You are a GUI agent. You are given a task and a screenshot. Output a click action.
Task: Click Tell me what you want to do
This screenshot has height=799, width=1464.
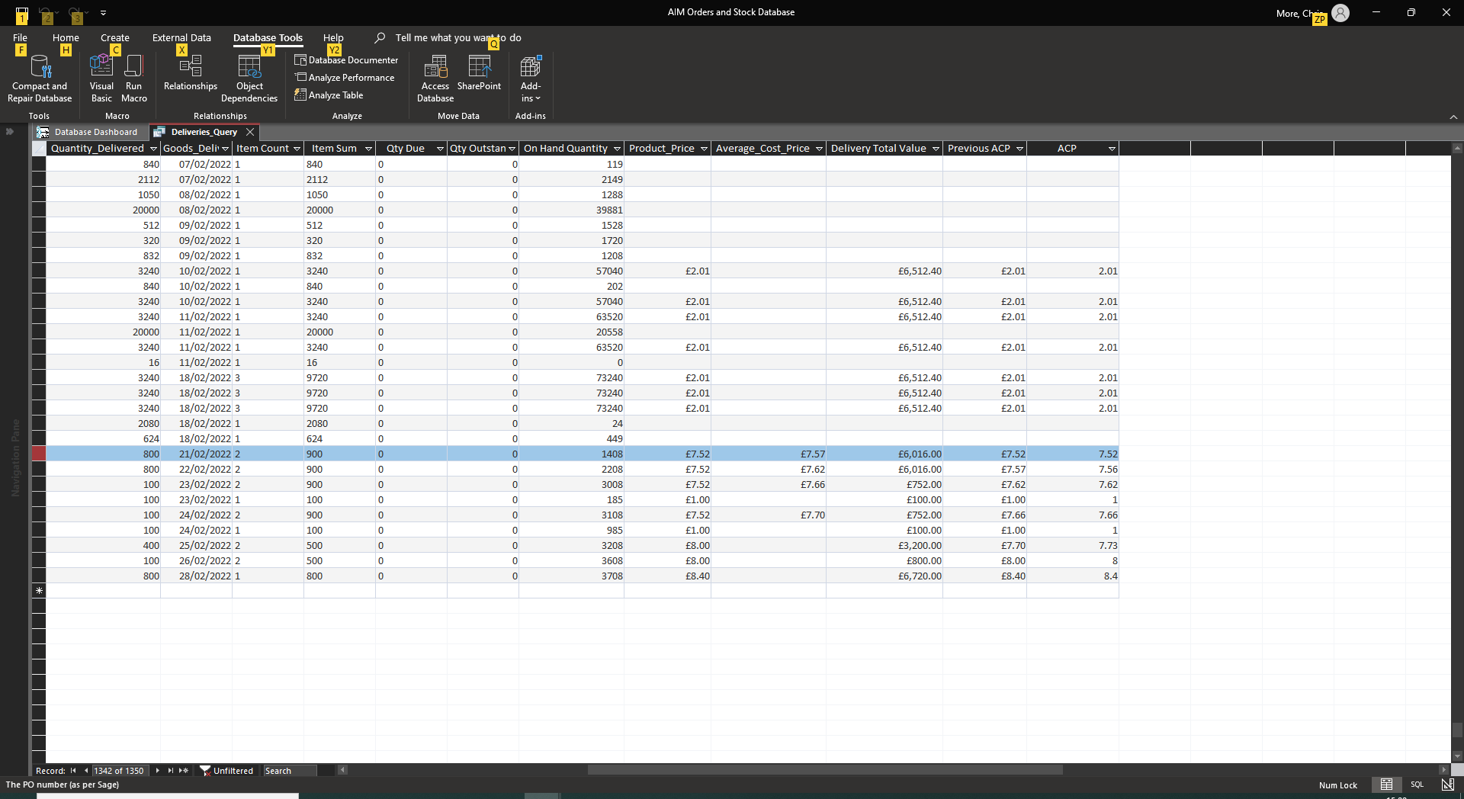tap(458, 37)
